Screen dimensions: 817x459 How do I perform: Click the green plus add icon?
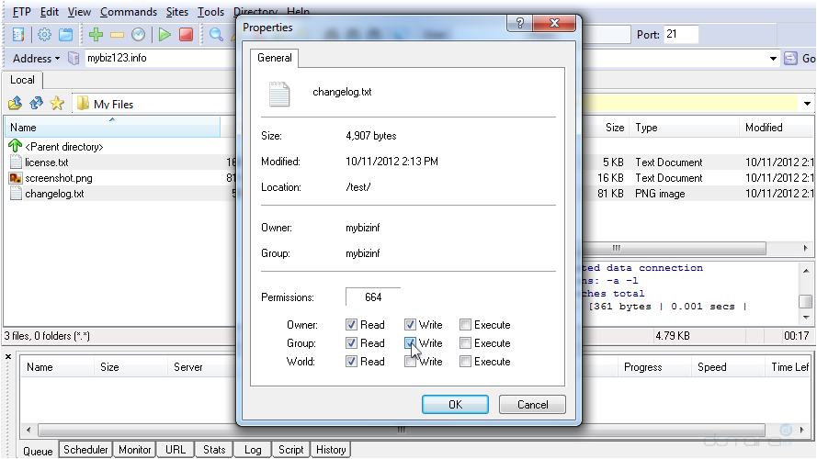(x=96, y=35)
